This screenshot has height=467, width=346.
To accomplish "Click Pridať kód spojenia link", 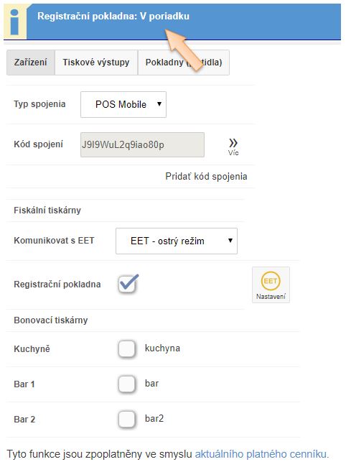I will (206, 176).
